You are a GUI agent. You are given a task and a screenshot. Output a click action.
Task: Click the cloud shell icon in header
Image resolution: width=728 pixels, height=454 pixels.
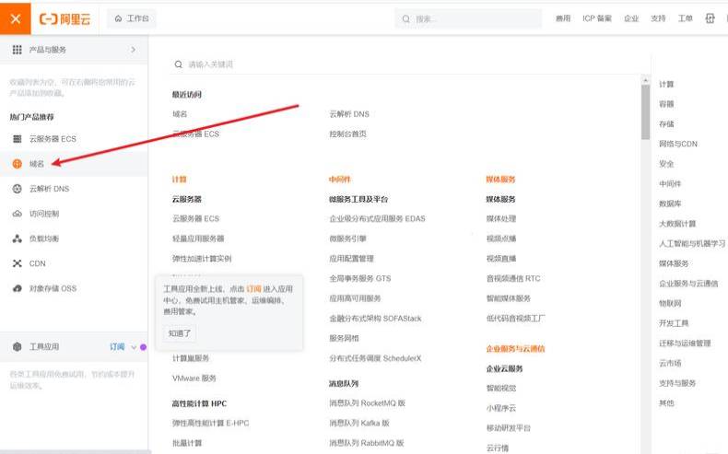[x=710, y=18]
